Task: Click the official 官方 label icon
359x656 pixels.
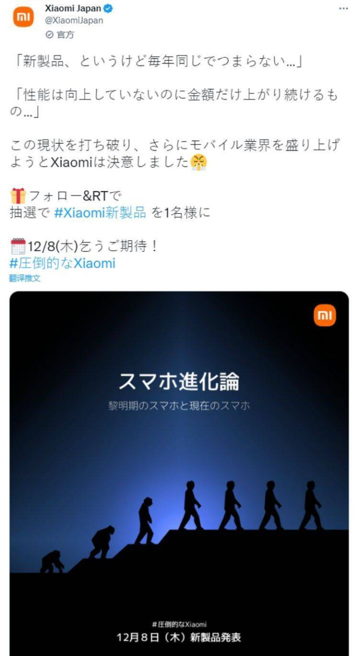Action: coord(49,34)
